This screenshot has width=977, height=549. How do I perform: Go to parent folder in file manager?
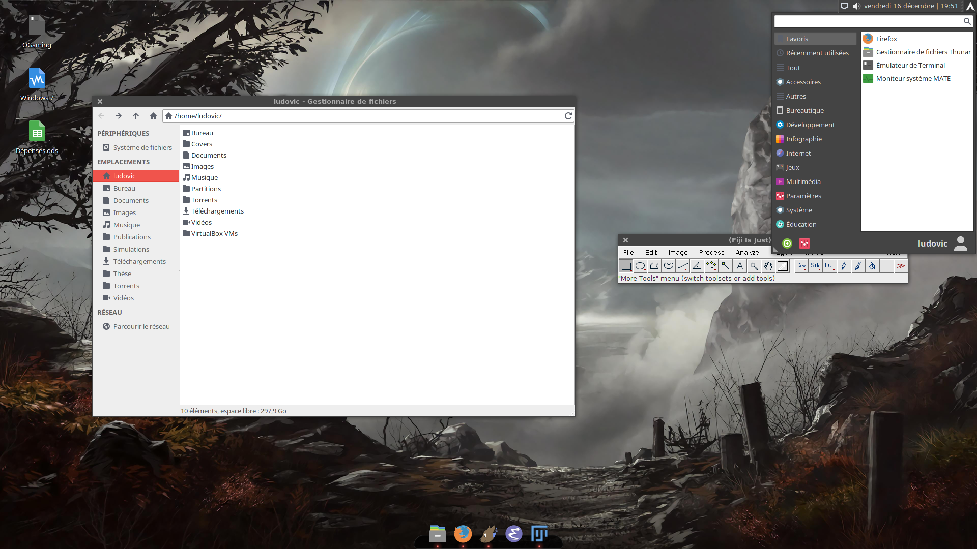coord(136,116)
